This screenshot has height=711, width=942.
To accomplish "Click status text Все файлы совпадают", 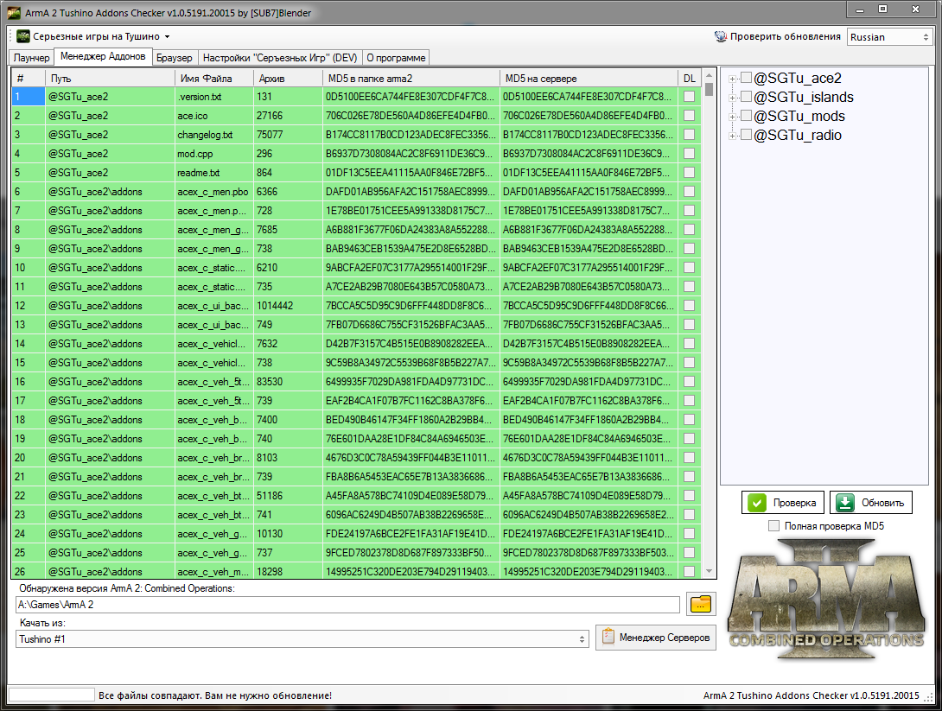I will click(215, 695).
